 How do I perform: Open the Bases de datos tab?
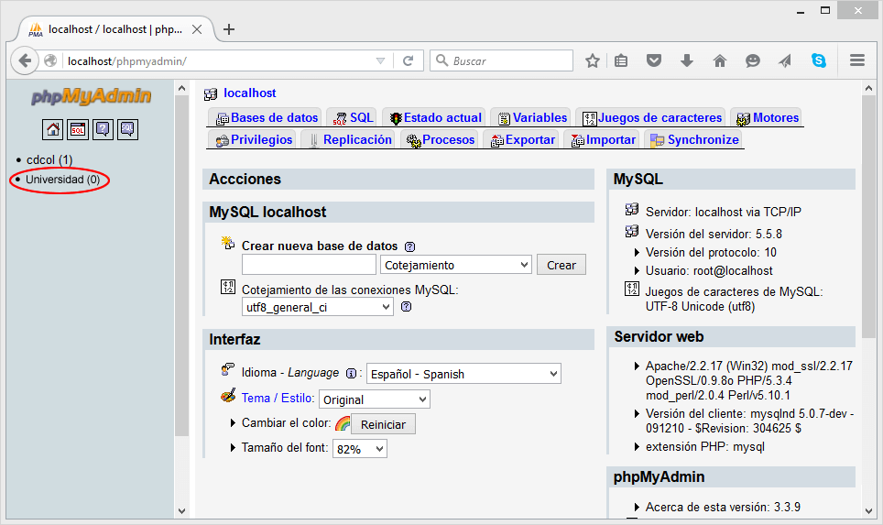click(267, 117)
